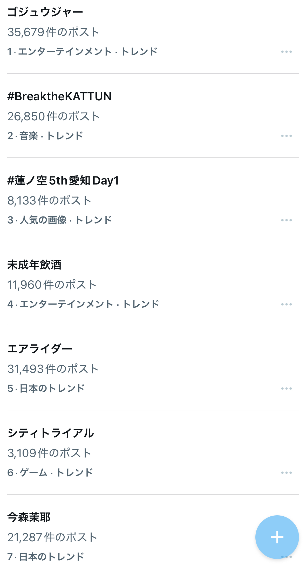The height and width of the screenshot is (566, 306).
Task: Tap the 35,679件のポスト count
Action: point(53,32)
